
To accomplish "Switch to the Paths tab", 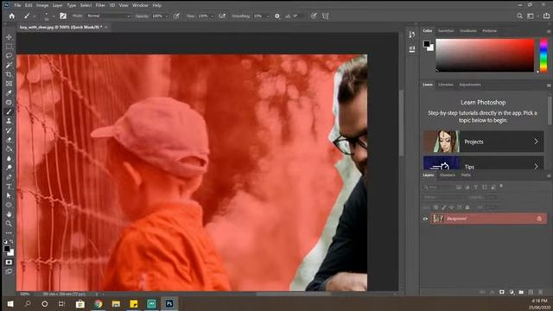I will pos(466,175).
